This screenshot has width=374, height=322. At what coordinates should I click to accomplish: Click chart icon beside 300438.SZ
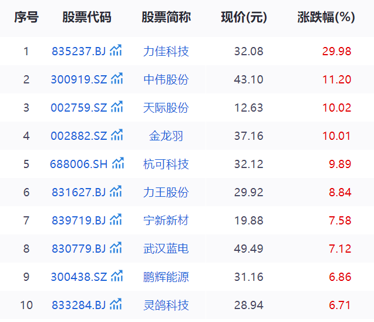point(117,276)
